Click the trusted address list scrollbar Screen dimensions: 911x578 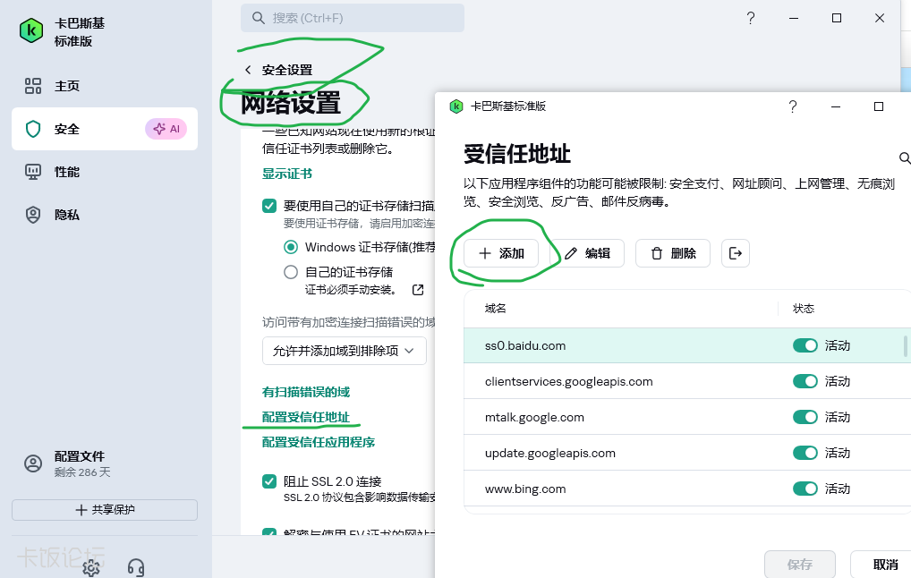point(906,346)
